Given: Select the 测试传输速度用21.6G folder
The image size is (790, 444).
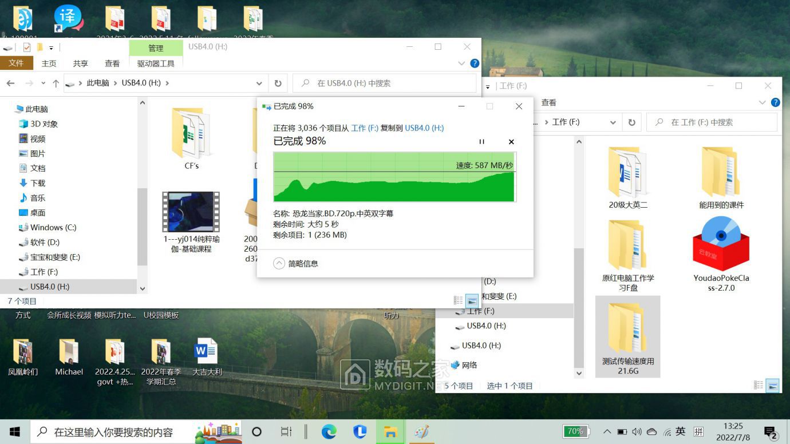Looking at the screenshot, I should [627, 336].
